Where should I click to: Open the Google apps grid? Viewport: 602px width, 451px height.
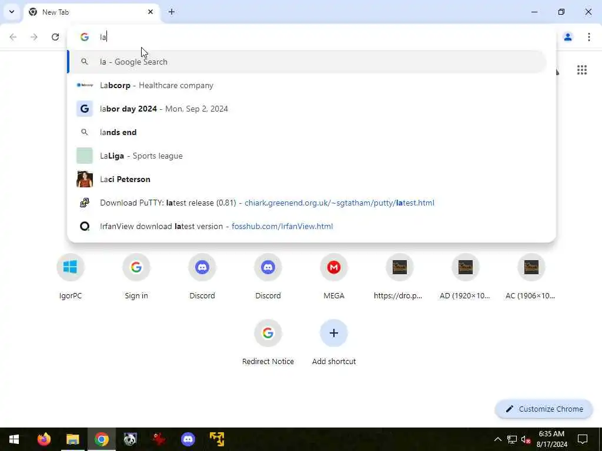click(x=582, y=70)
